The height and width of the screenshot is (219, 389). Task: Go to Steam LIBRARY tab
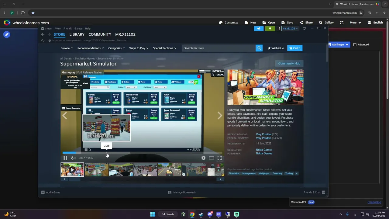(77, 34)
